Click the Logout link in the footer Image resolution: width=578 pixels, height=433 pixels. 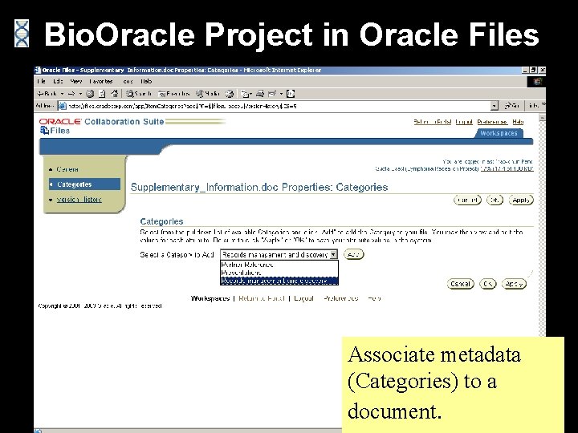click(303, 298)
